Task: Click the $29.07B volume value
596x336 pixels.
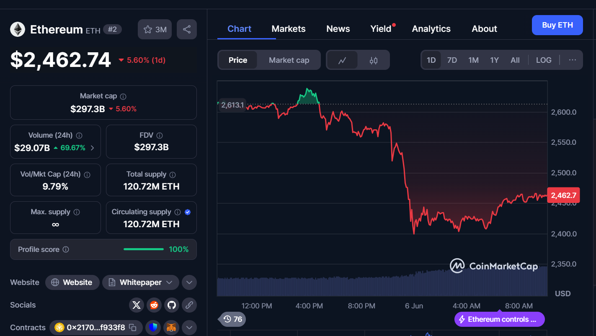Action: pyautogui.click(x=32, y=148)
